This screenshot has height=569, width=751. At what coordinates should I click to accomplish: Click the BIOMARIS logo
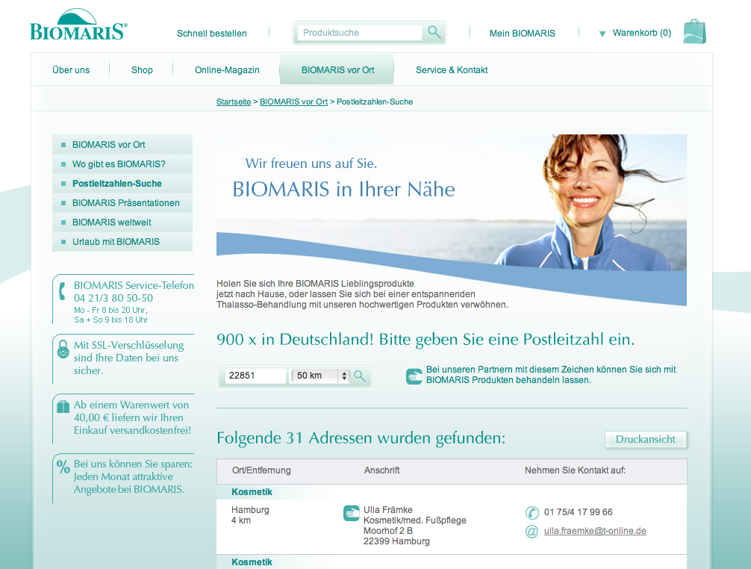pos(78,25)
